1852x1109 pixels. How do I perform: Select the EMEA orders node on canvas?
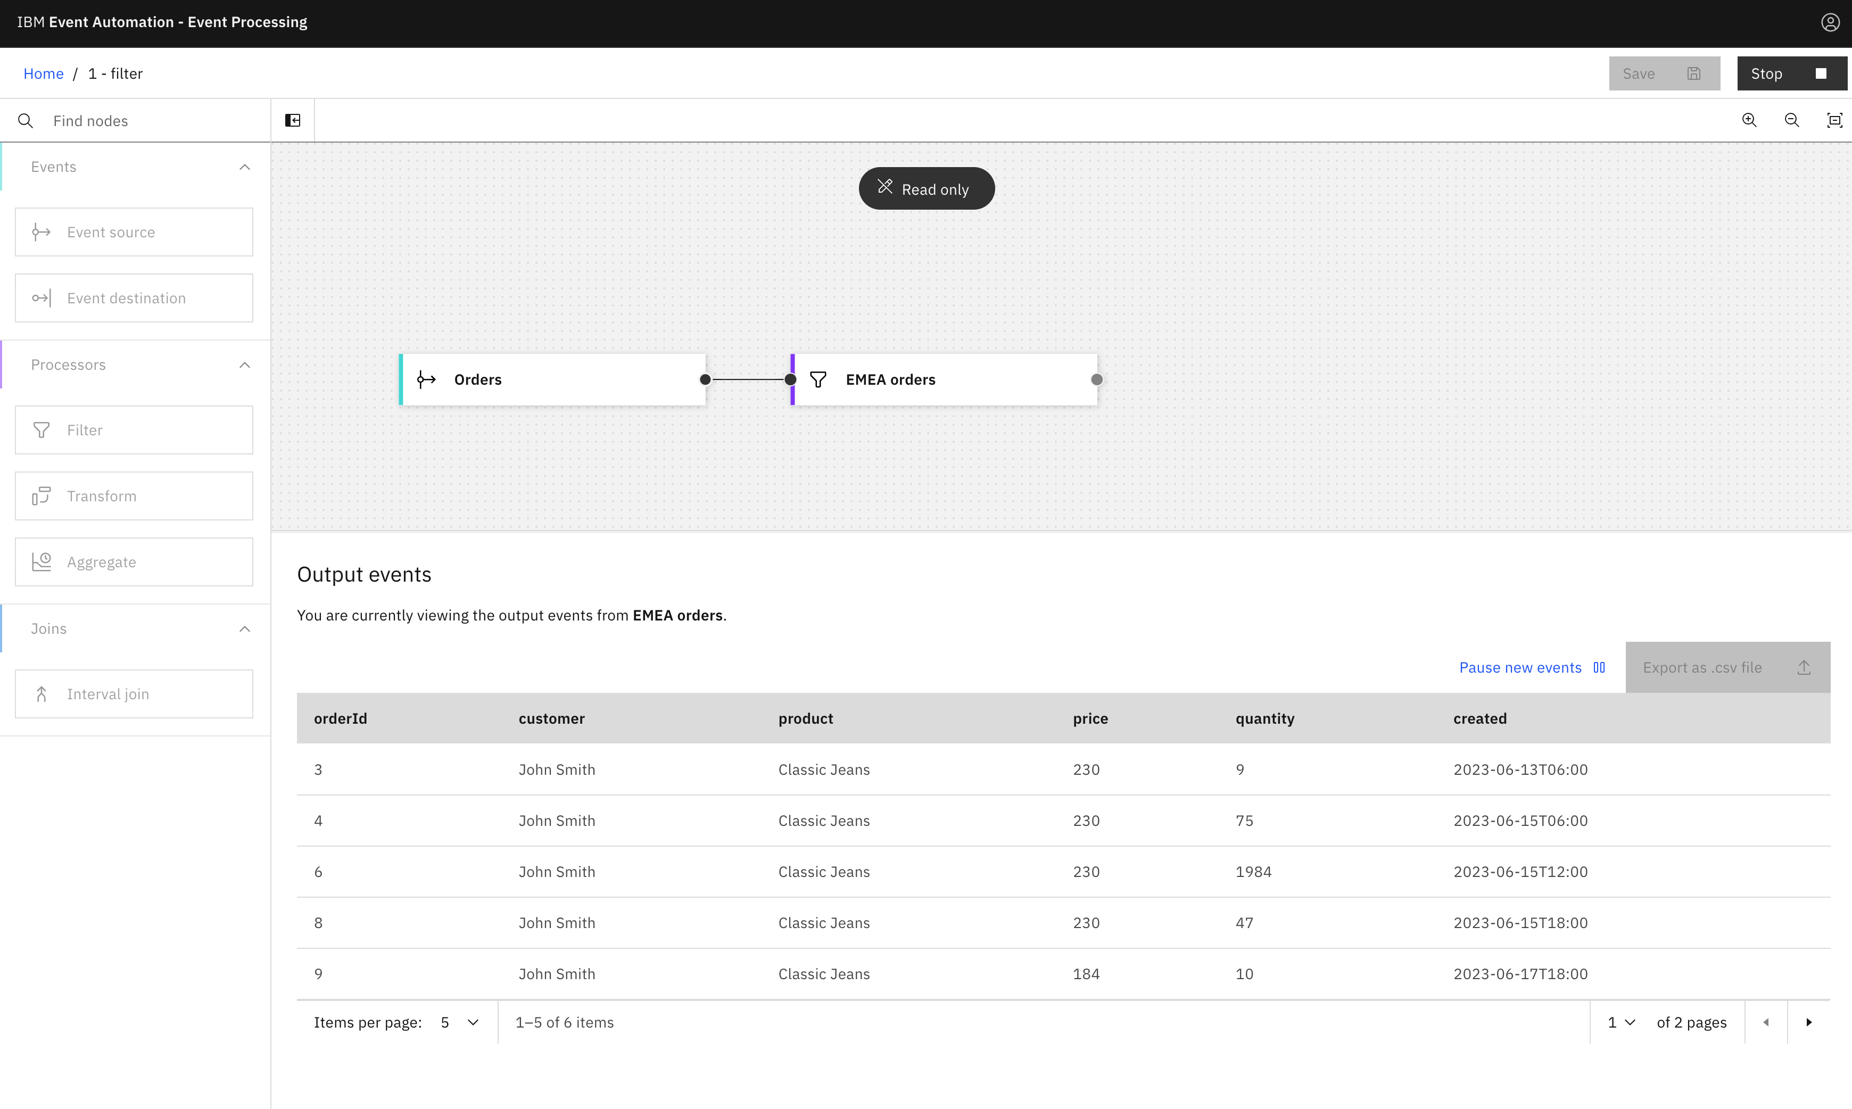pyautogui.click(x=944, y=379)
